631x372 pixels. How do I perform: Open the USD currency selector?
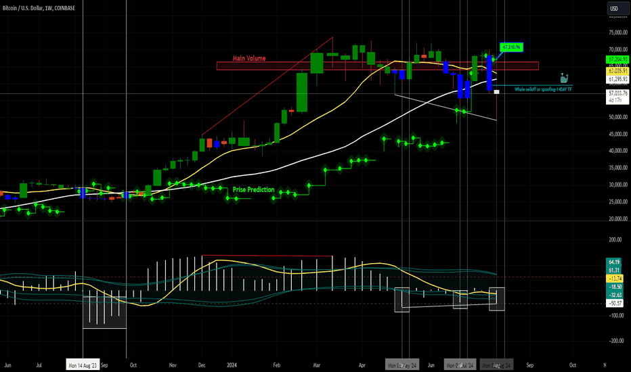pyautogui.click(x=617, y=8)
